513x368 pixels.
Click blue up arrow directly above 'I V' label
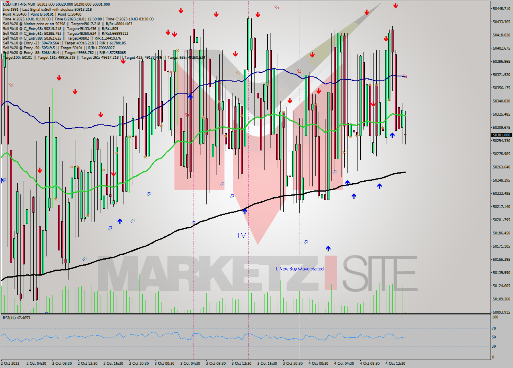click(244, 211)
